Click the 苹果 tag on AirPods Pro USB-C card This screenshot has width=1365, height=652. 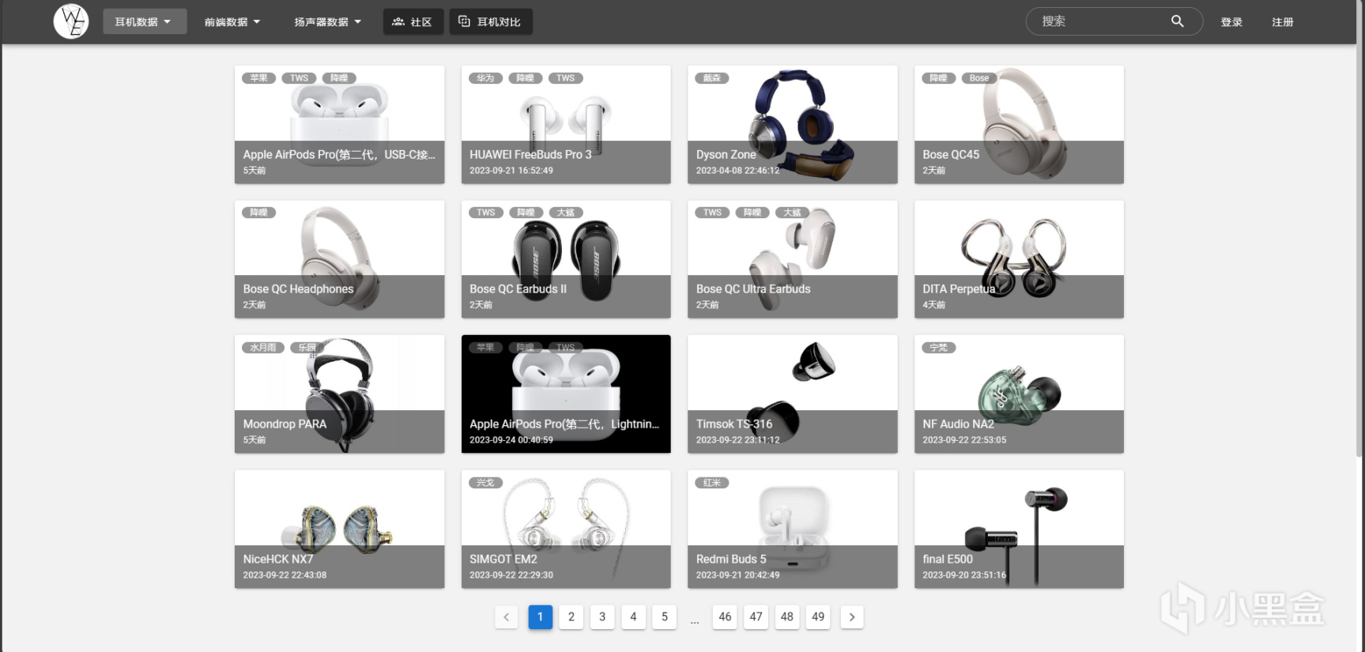(x=258, y=78)
